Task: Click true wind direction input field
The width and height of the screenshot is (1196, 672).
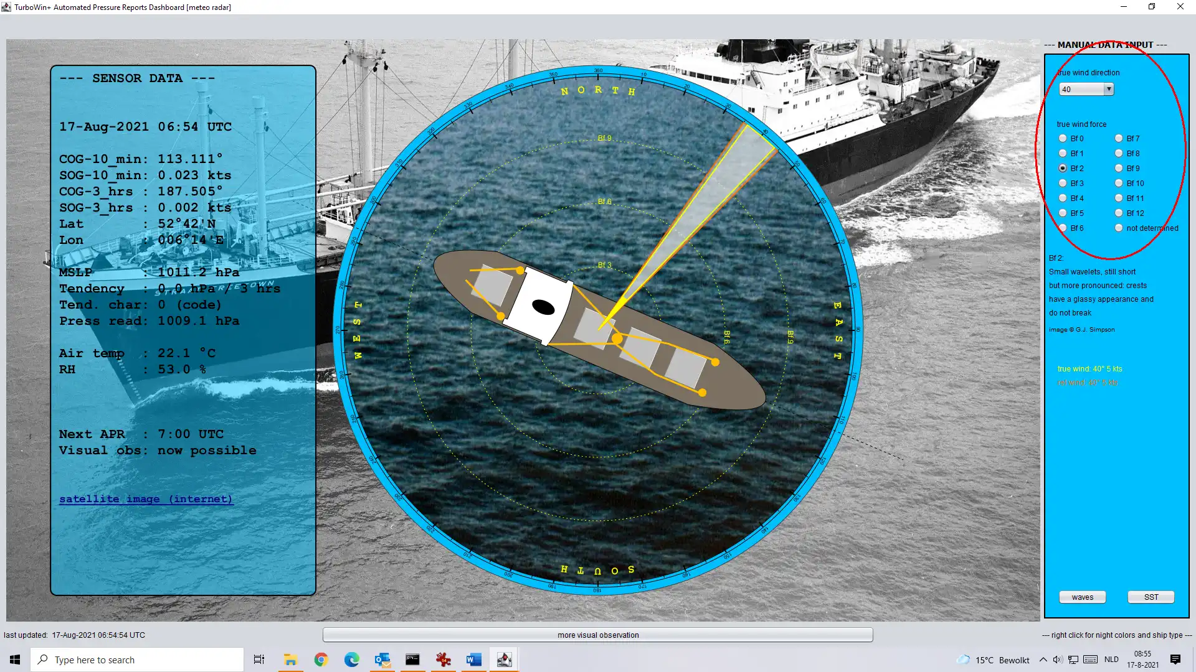Action: [1080, 88]
